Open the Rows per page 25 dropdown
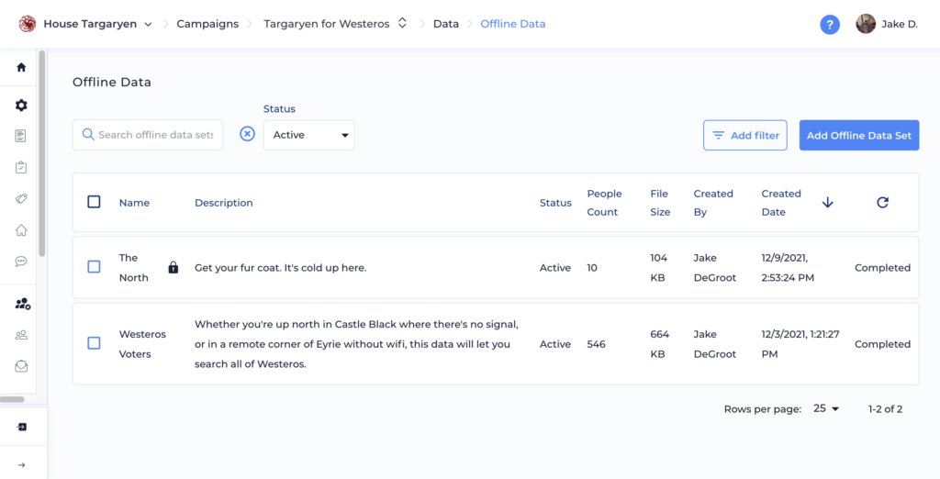 826,408
